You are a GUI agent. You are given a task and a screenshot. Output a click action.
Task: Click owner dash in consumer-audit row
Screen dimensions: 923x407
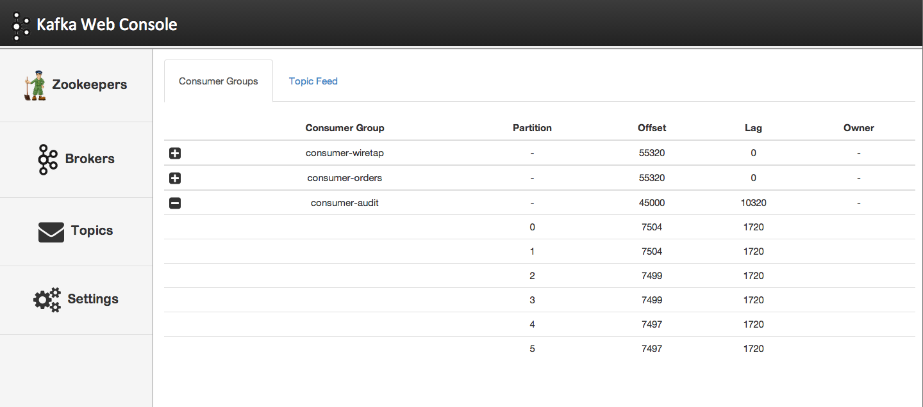(859, 203)
